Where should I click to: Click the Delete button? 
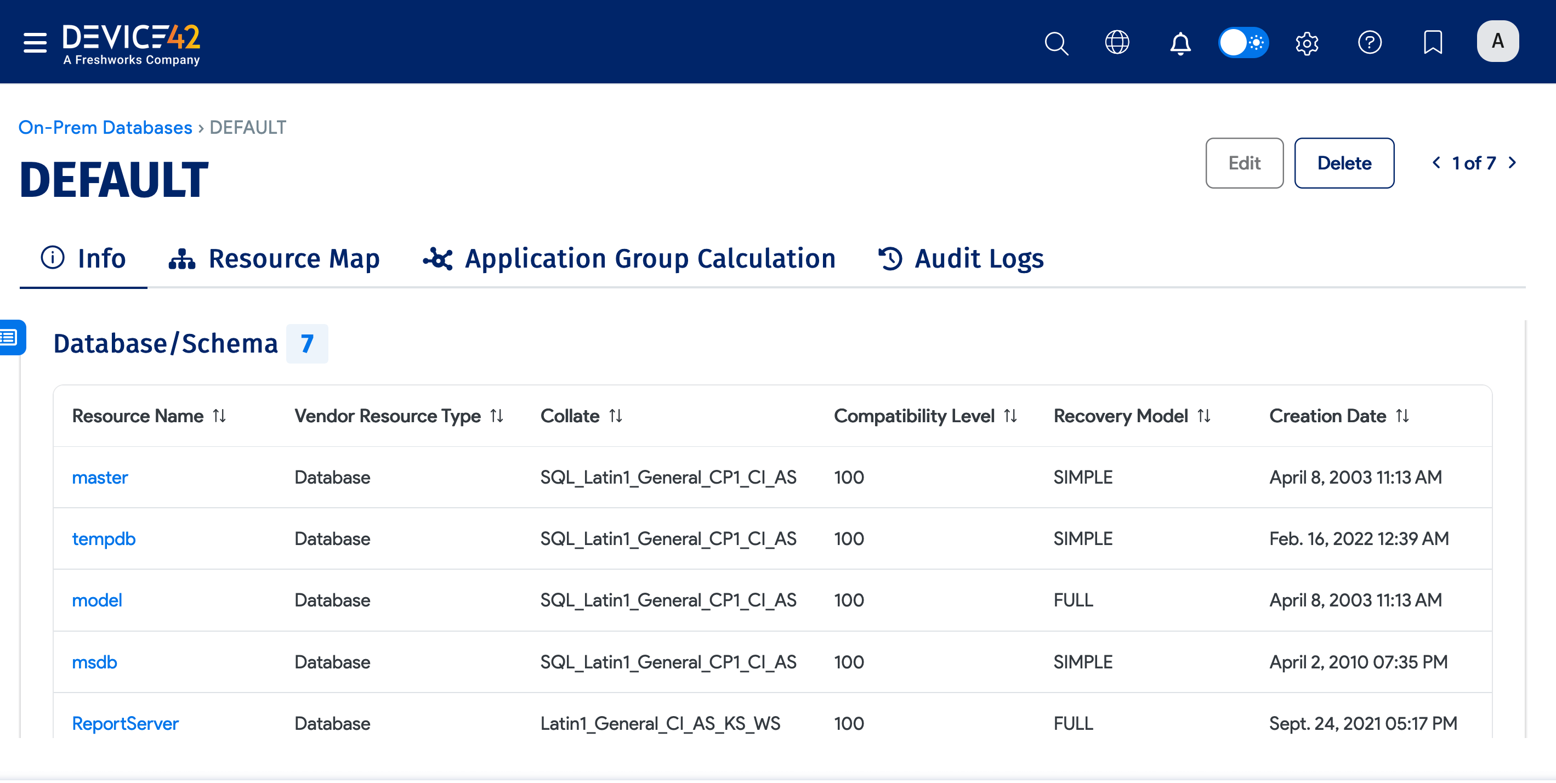[x=1344, y=162]
